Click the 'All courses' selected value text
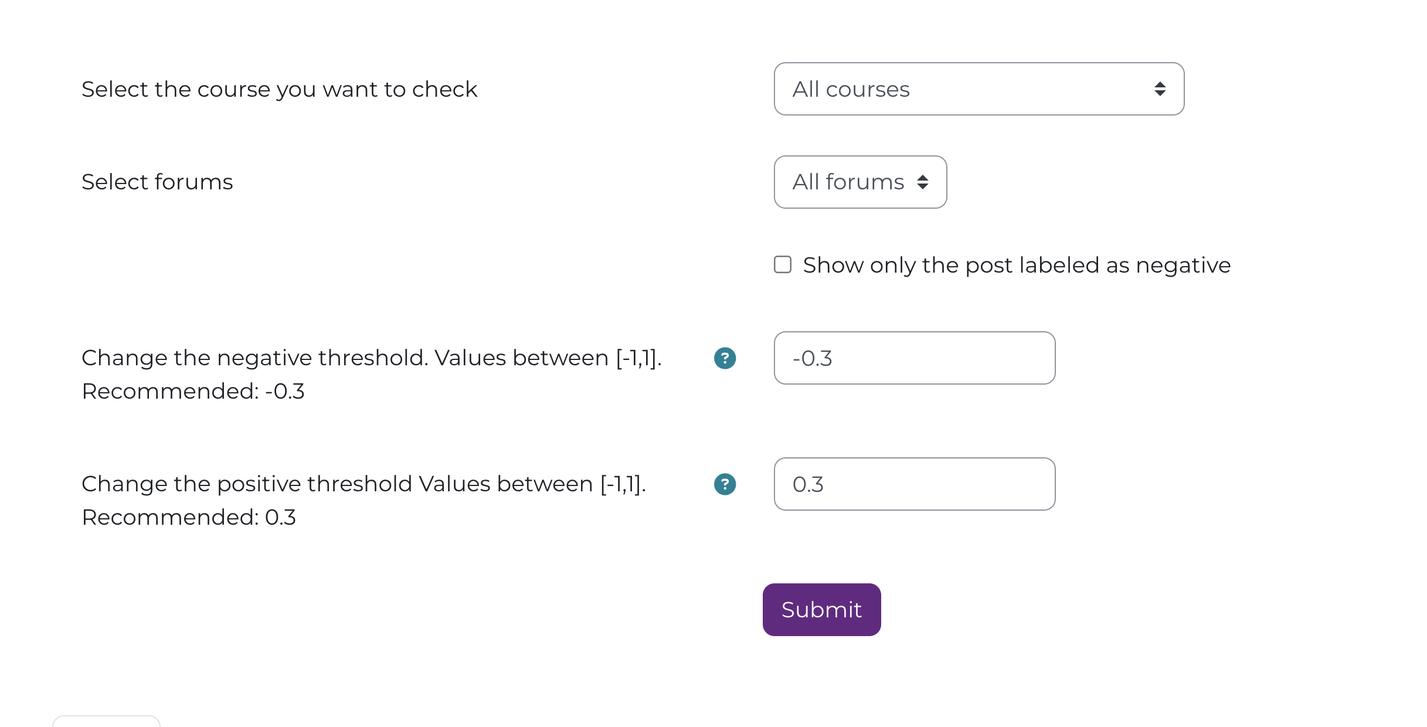The height and width of the screenshot is (727, 1427). [x=851, y=90]
